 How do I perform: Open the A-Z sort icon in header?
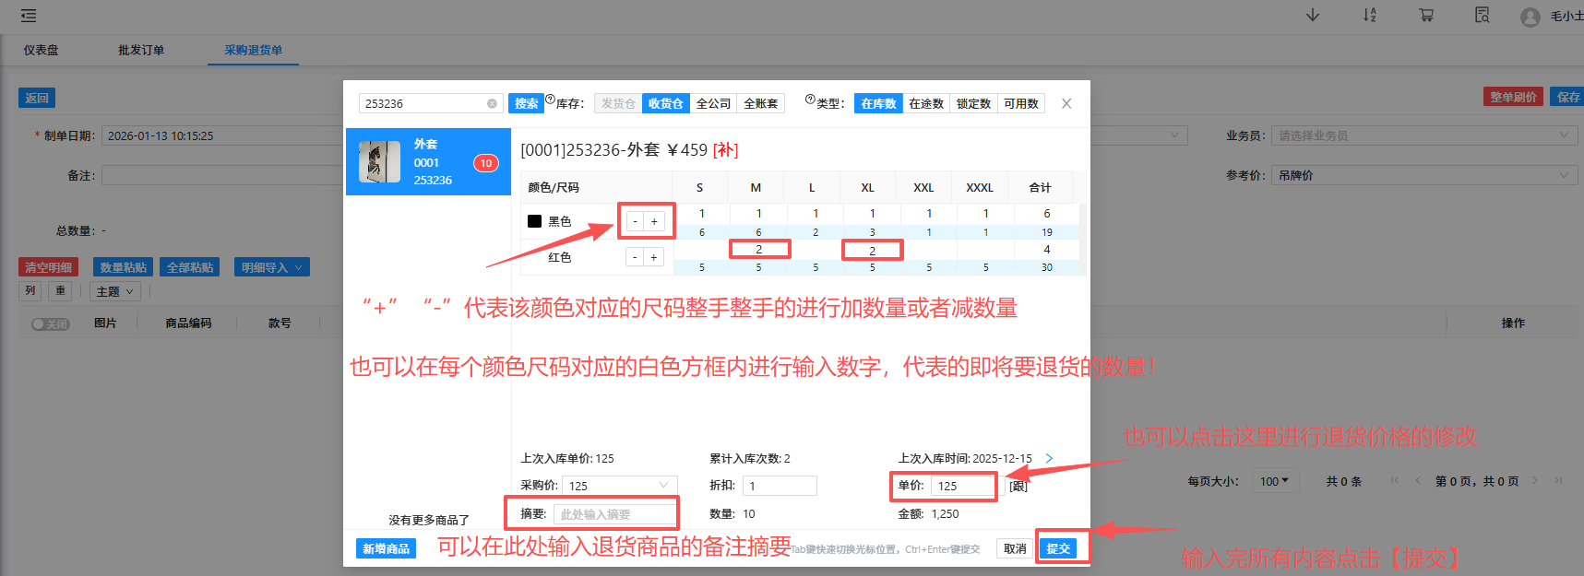[1369, 16]
